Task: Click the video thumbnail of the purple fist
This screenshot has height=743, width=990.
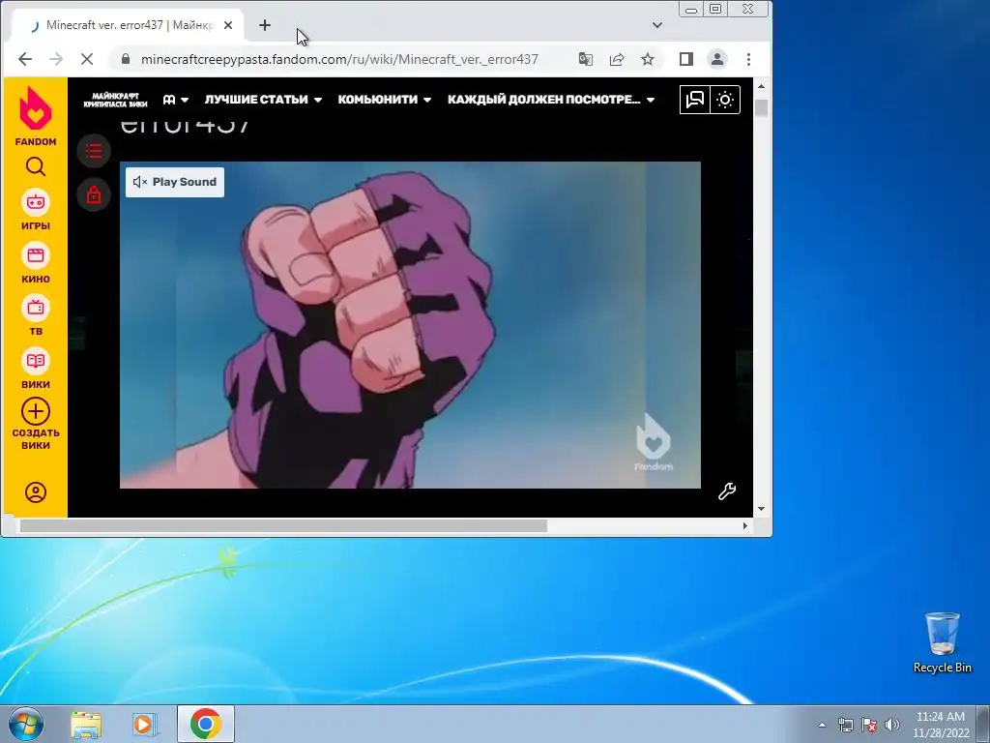Action: click(410, 325)
